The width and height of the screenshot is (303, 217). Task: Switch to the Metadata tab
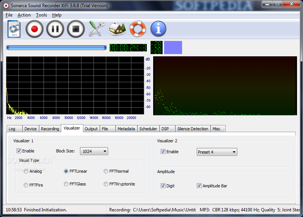click(x=127, y=129)
